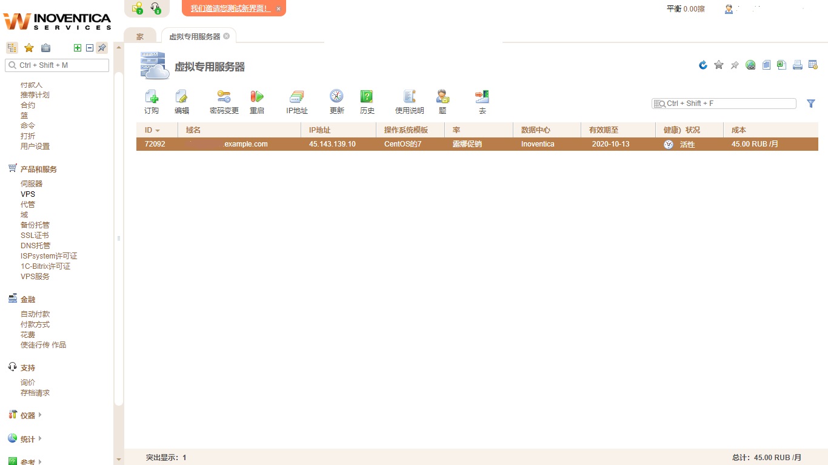
Task: Click the blue refresh arrow icon
Action: (703, 65)
